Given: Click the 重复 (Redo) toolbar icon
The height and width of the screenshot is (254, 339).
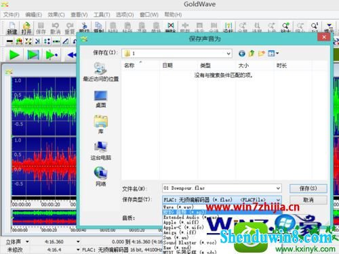Looking at the screenshot, I should pos(70,28).
